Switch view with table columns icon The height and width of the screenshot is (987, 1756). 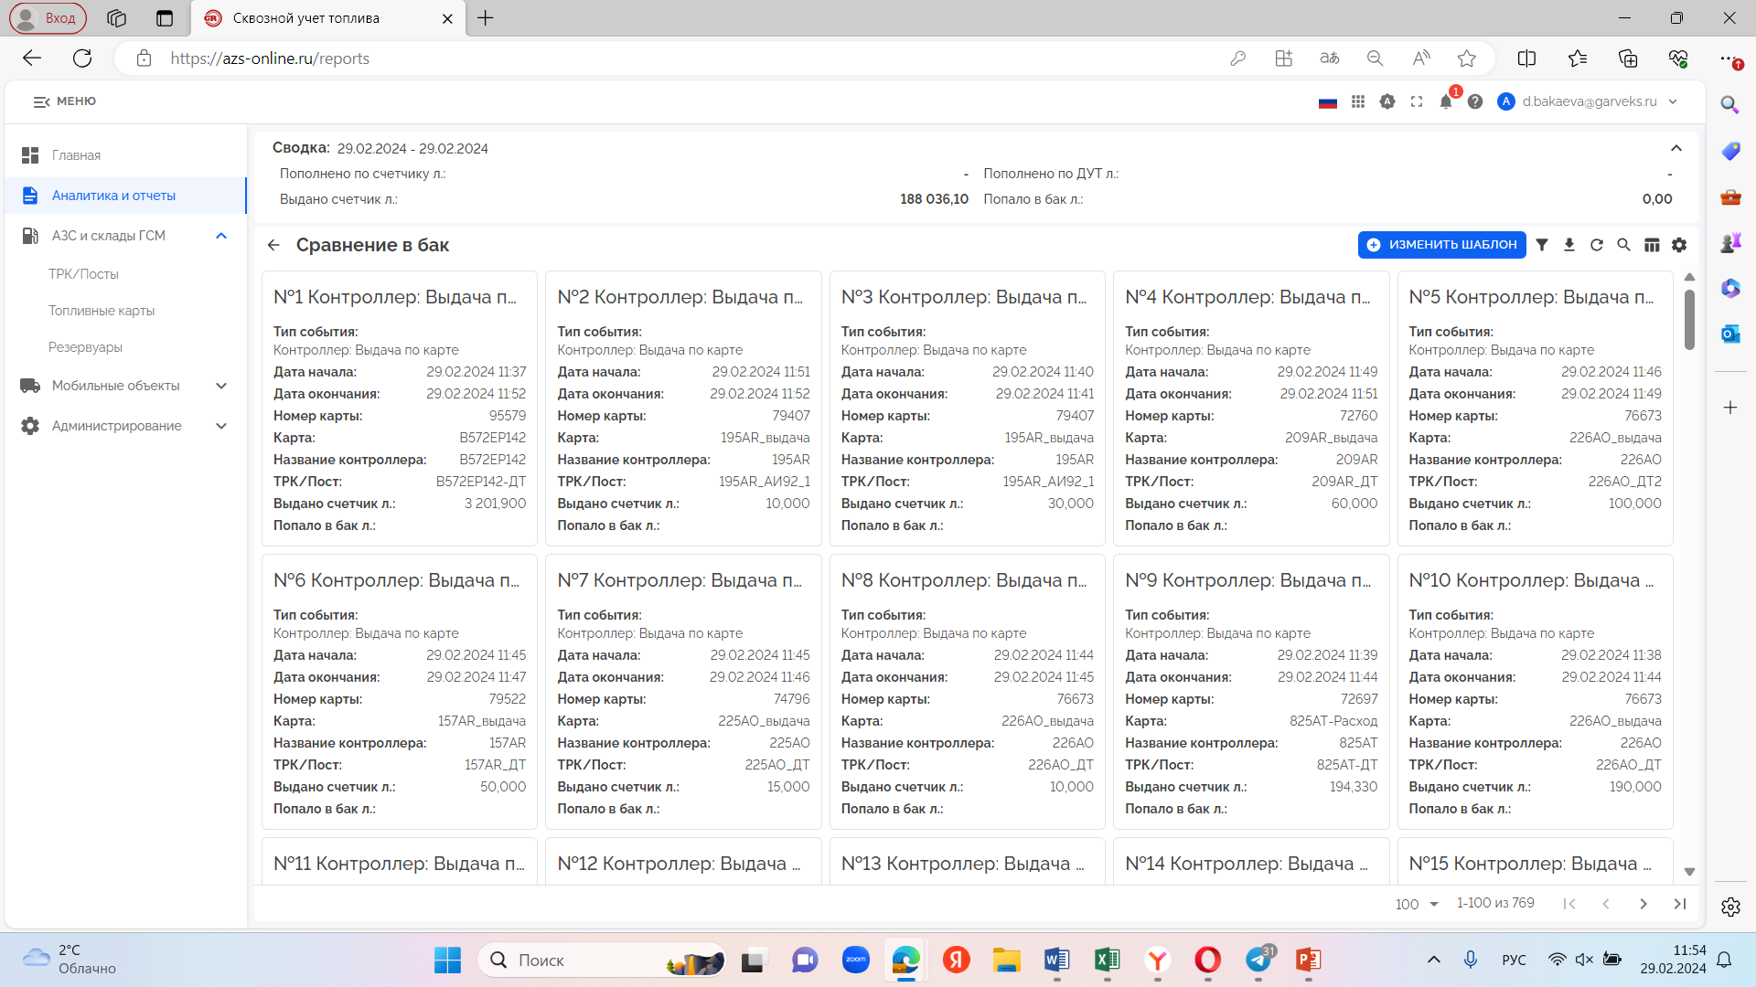tap(1652, 245)
